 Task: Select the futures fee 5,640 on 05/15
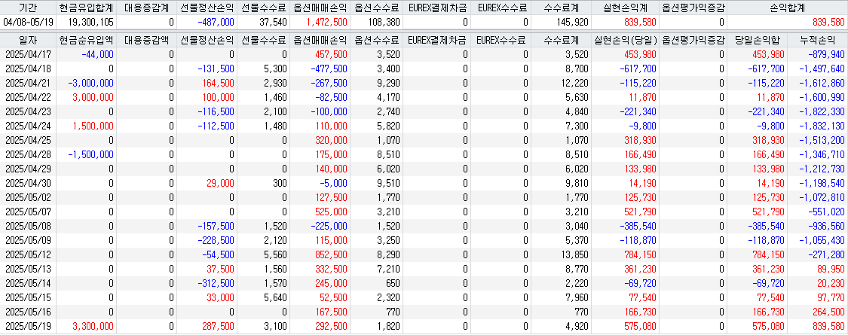(x=276, y=297)
